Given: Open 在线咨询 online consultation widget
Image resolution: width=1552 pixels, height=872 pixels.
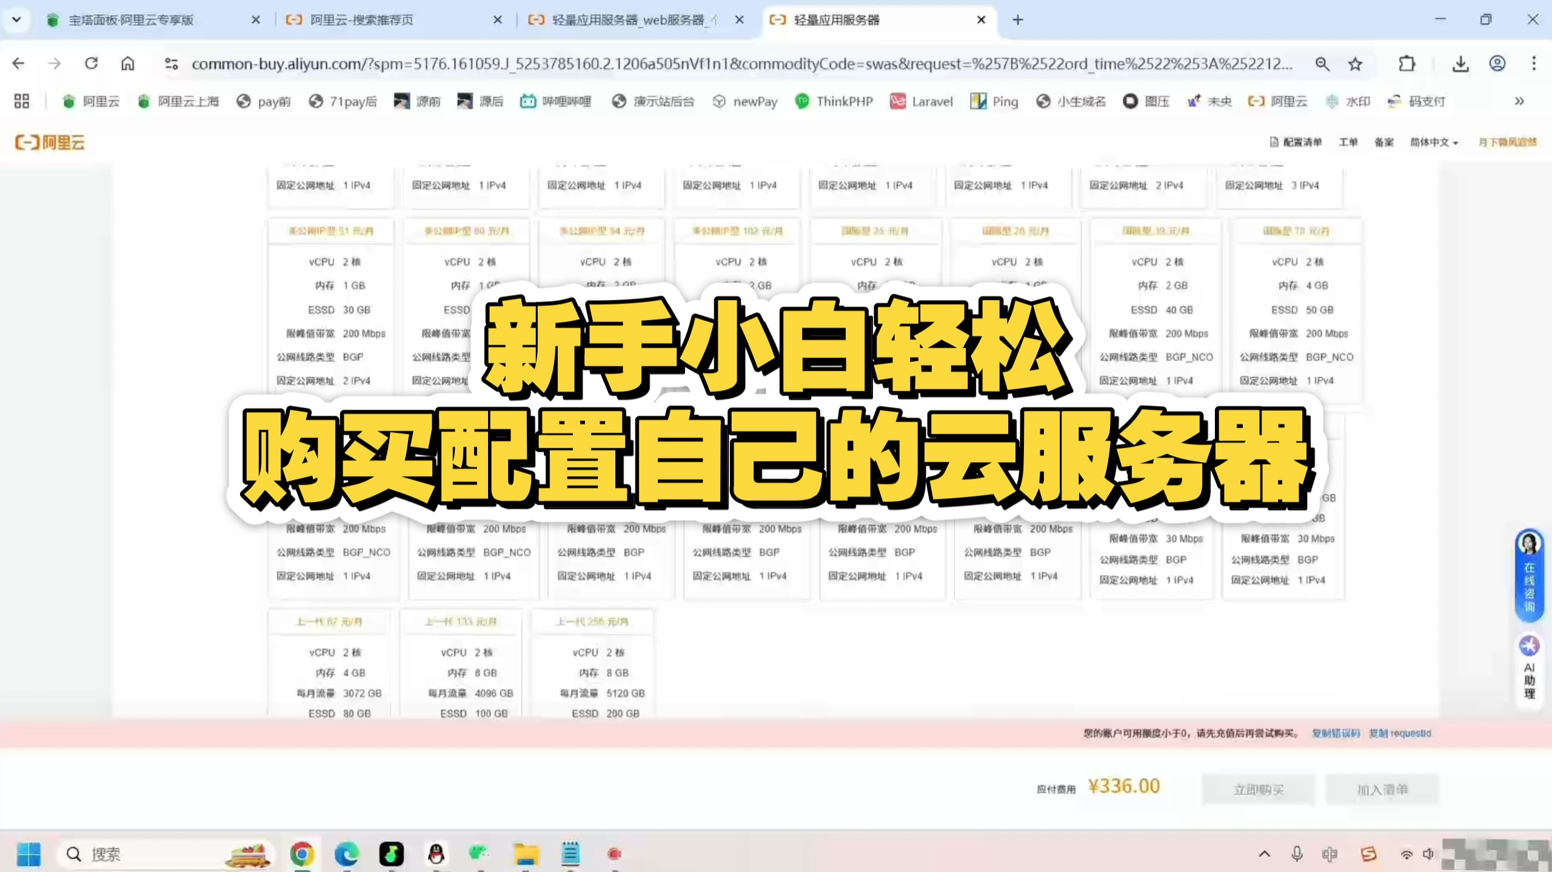Looking at the screenshot, I should pyautogui.click(x=1529, y=575).
